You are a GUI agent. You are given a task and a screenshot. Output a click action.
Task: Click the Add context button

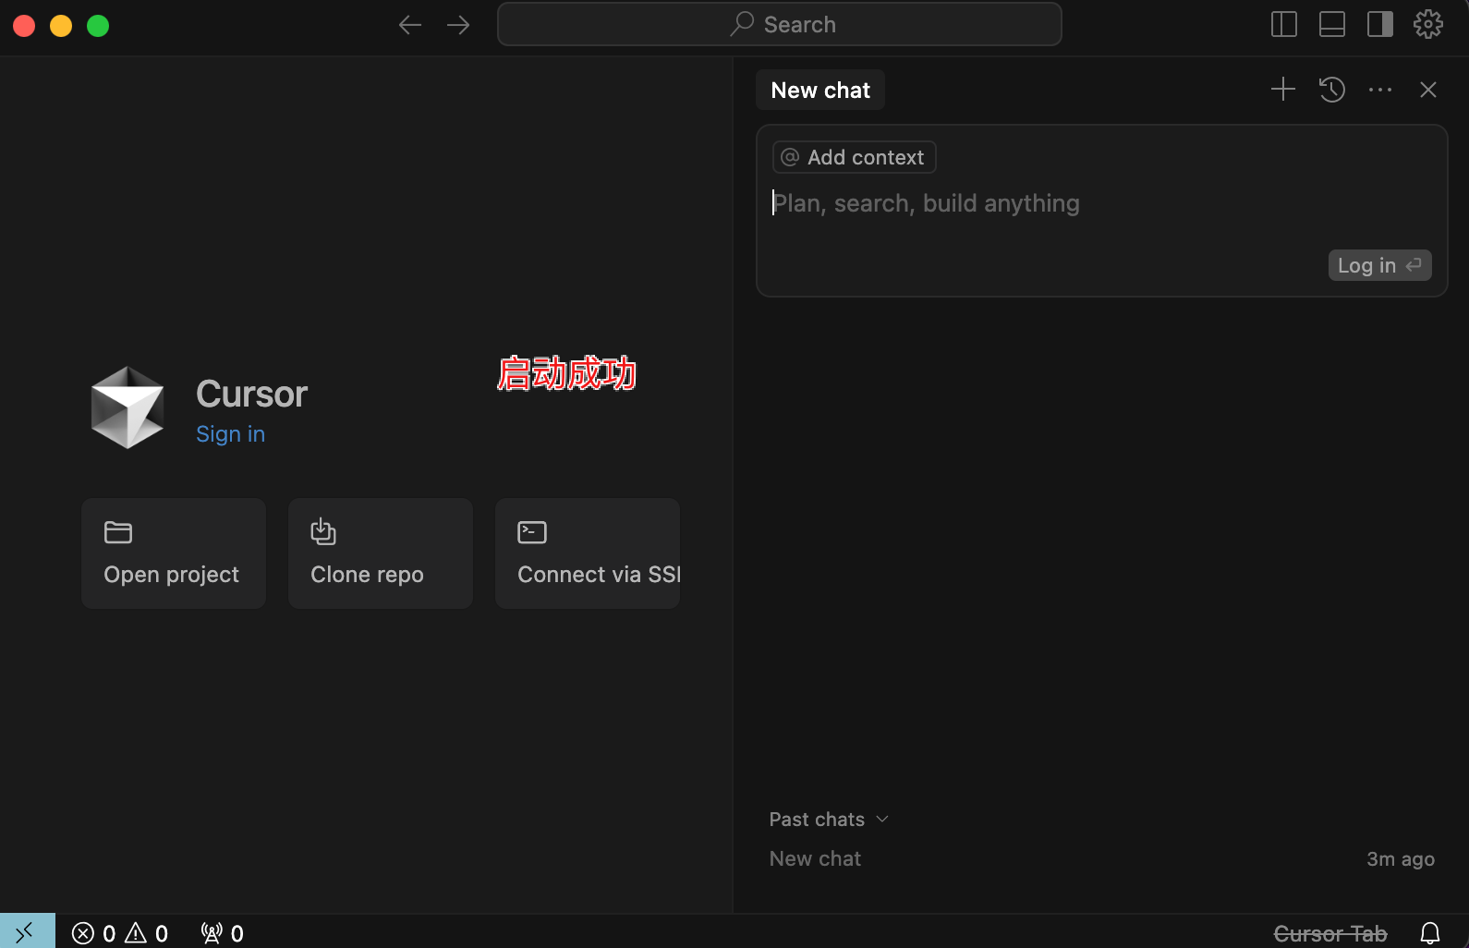[855, 157]
